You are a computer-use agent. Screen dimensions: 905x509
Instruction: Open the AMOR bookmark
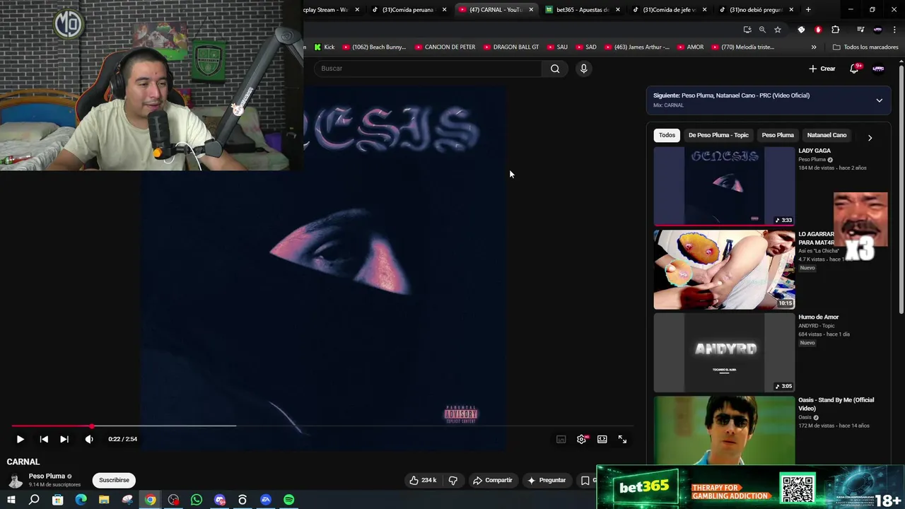click(689, 47)
